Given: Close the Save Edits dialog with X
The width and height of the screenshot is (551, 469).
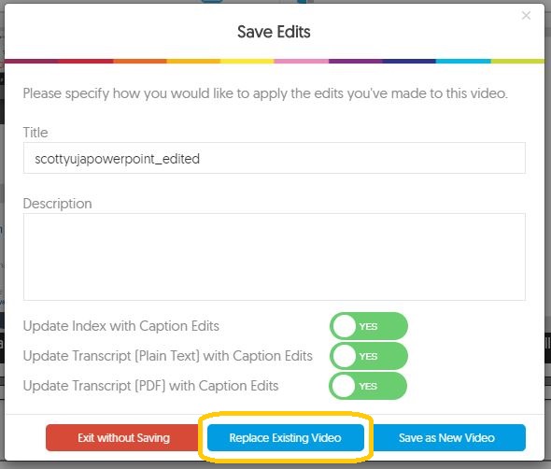Looking at the screenshot, I should tap(526, 16).
